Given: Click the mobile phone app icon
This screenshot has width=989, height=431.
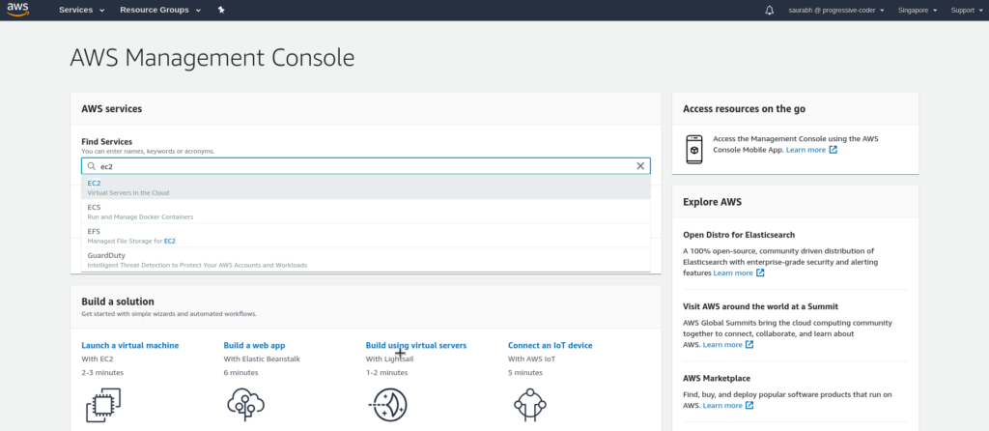Looking at the screenshot, I should coord(693,150).
